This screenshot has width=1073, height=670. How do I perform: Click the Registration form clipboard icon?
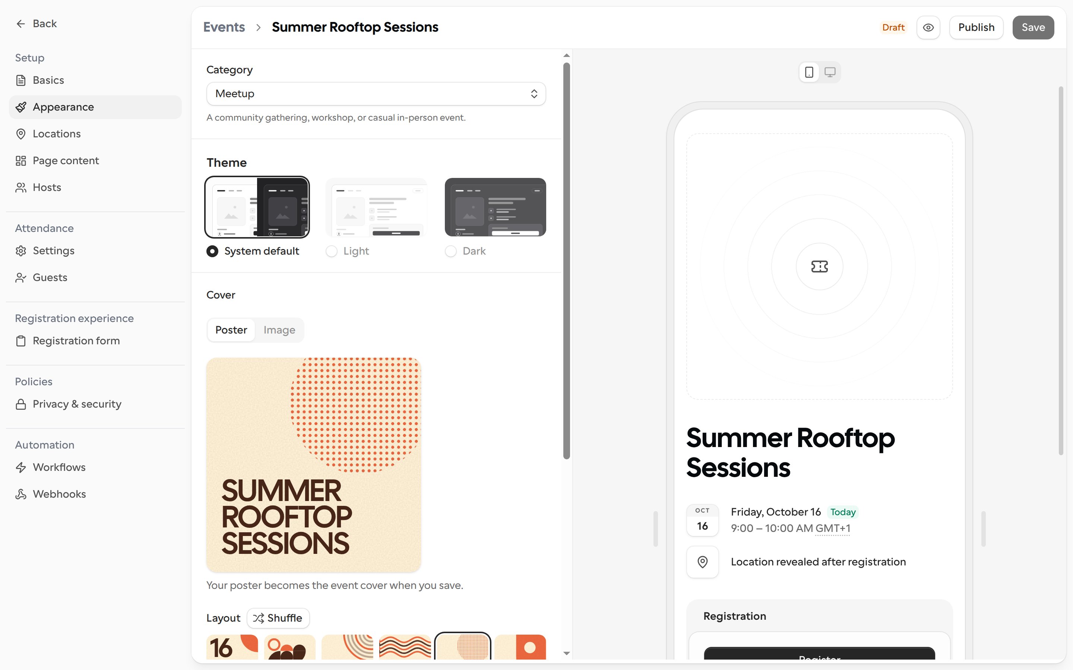[20, 341]
